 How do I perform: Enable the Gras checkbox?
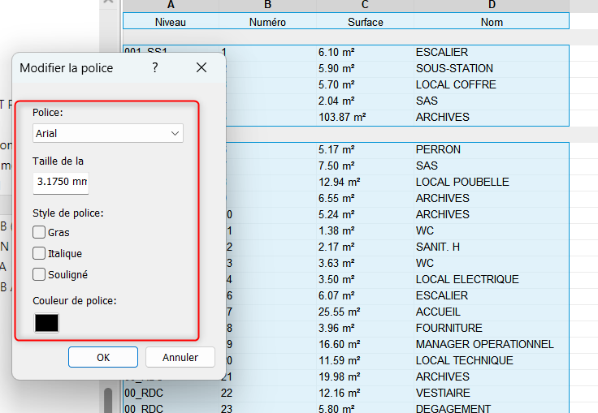39,232
